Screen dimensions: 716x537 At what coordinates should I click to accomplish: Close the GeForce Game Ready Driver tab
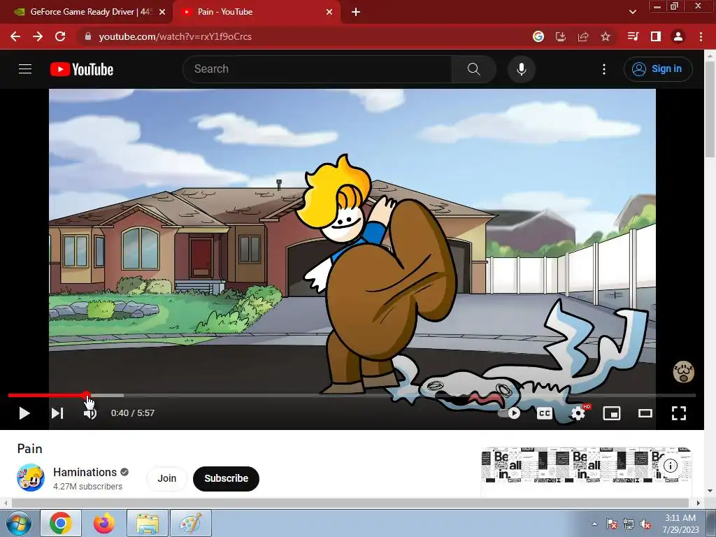point(162,12)
